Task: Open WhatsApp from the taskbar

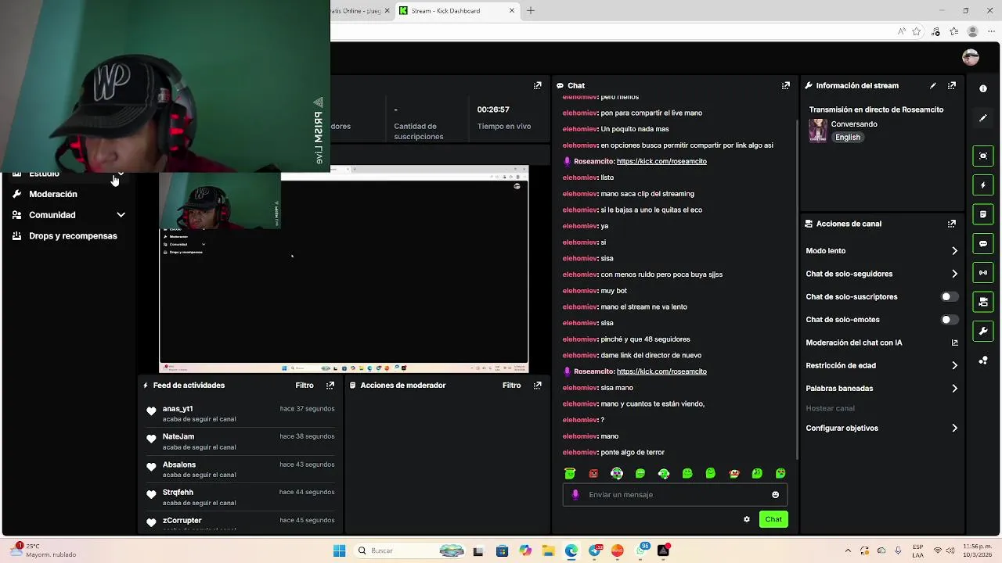Action: point(641,551)
